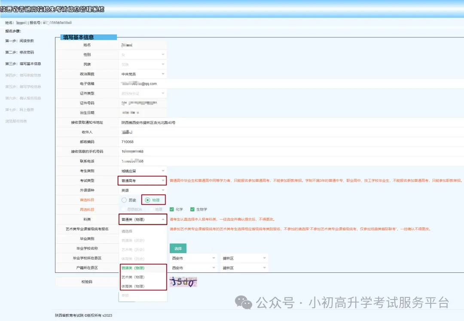Choose 体育类(物理) from the list

coord(143,286)
